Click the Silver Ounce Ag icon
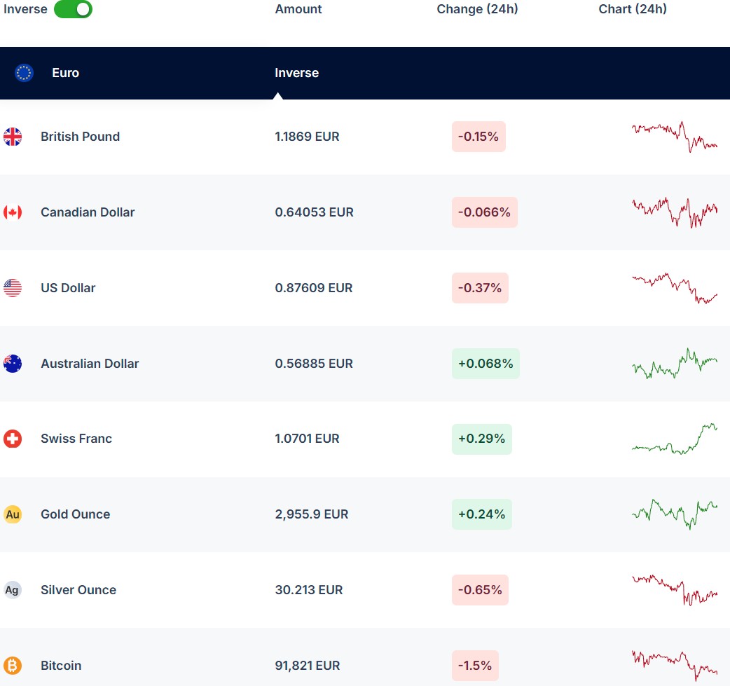Screen dimensions: 730x686 tap(13, 590)
